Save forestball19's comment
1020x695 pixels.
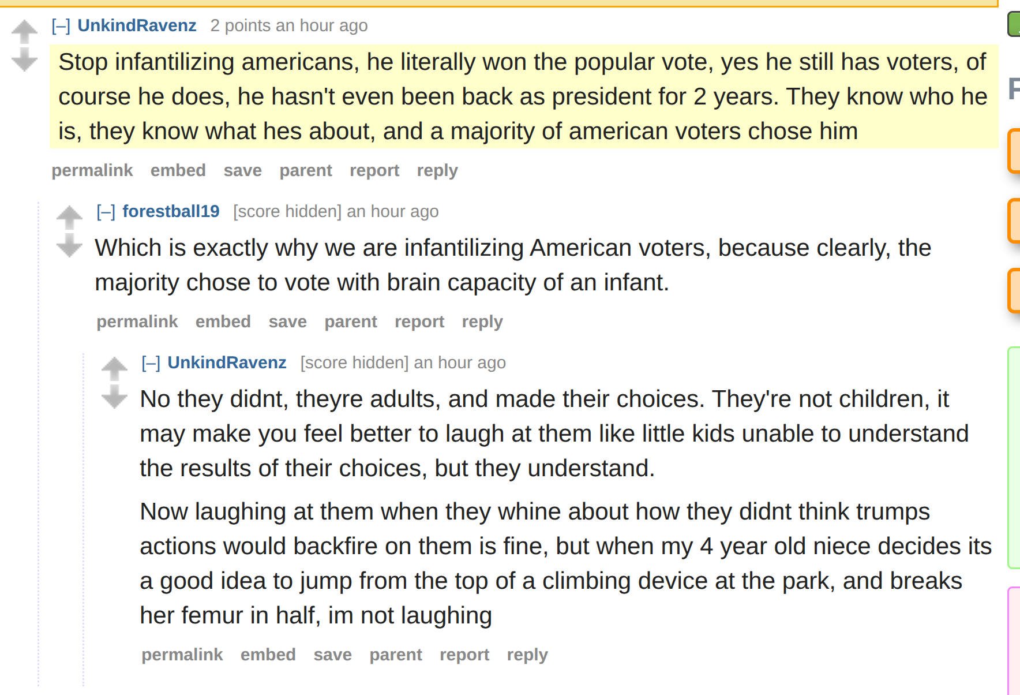click(287, 322)
